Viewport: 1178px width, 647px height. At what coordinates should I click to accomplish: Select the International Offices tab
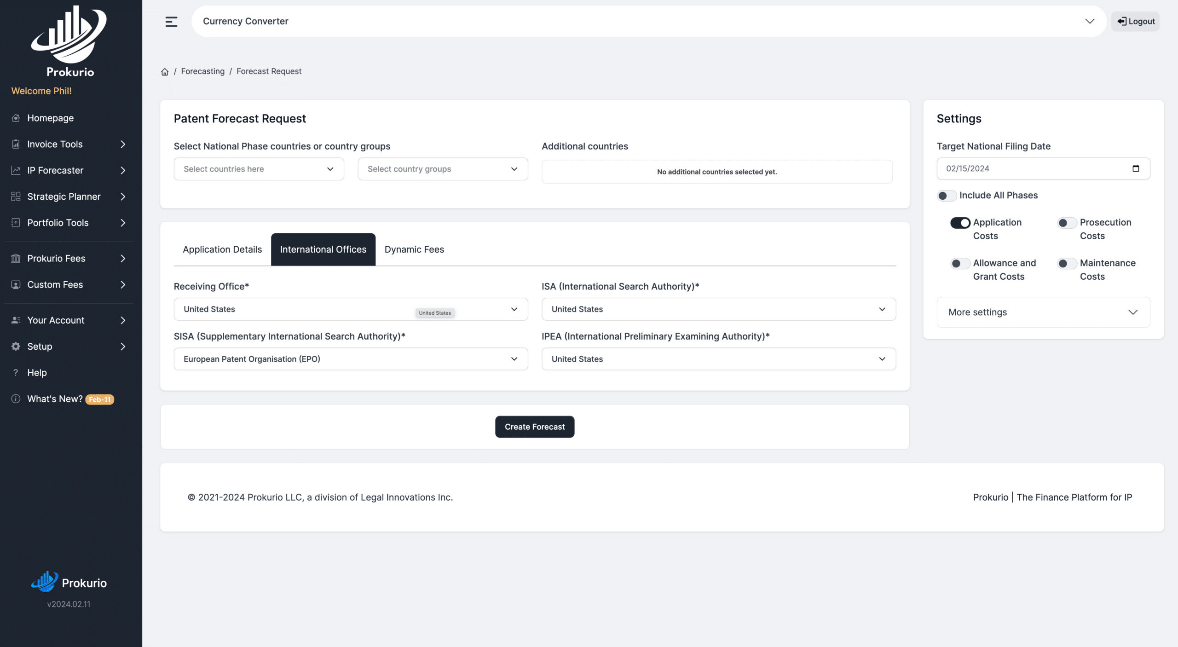[323, 249]
